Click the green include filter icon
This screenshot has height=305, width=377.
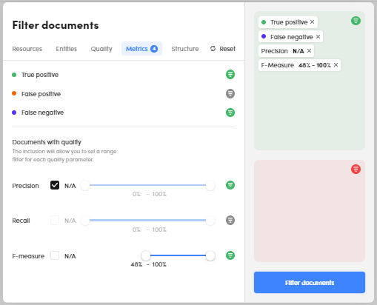[x=356, y=21]
